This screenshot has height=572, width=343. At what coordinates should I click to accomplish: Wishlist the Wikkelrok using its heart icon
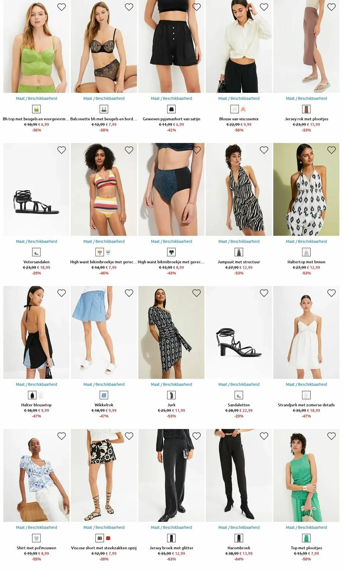pyautogui.click(x=129, y=293)
